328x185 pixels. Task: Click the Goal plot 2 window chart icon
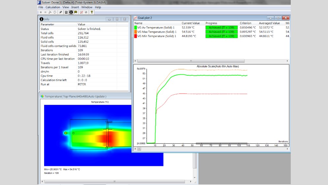point(135,18)
